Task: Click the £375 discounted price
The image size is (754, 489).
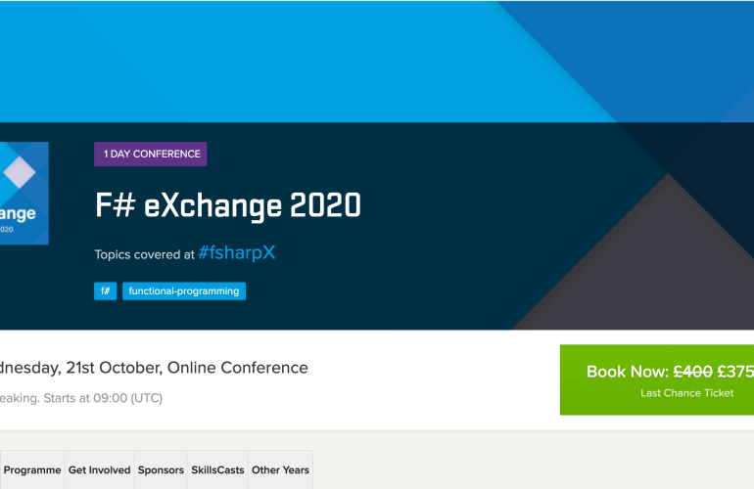Action: click(734, 372)
